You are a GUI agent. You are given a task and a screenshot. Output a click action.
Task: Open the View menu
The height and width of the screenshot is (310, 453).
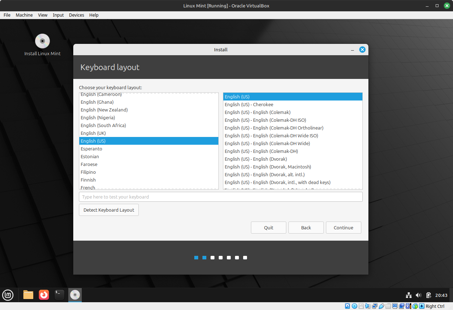(x=43, y=15)
